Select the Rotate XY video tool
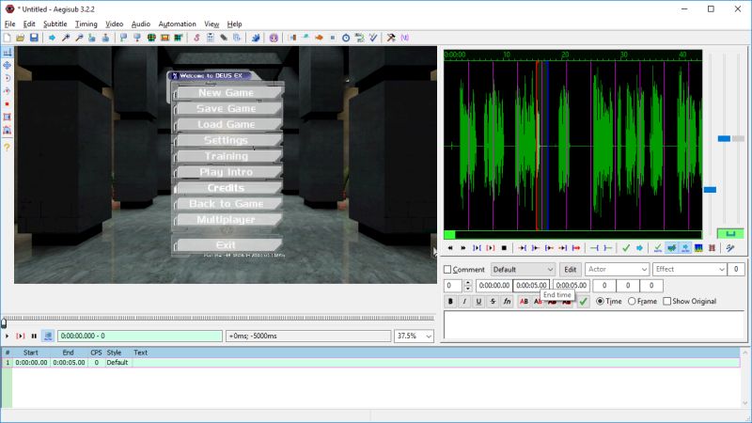 tap(8, 91)
